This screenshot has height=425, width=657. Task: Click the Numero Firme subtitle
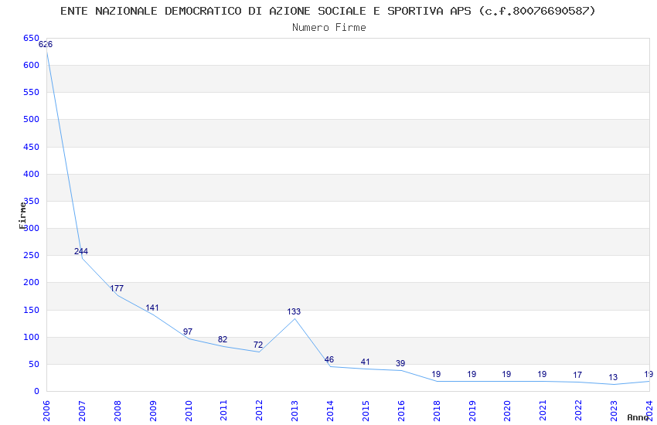click(x=328, y=27)
